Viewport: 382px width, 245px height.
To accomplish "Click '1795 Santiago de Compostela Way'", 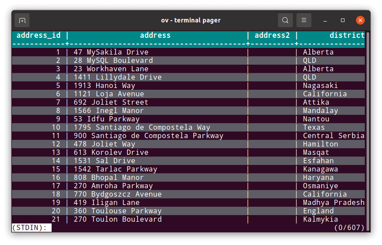I will pyautogui.click(x=142, y=127).
